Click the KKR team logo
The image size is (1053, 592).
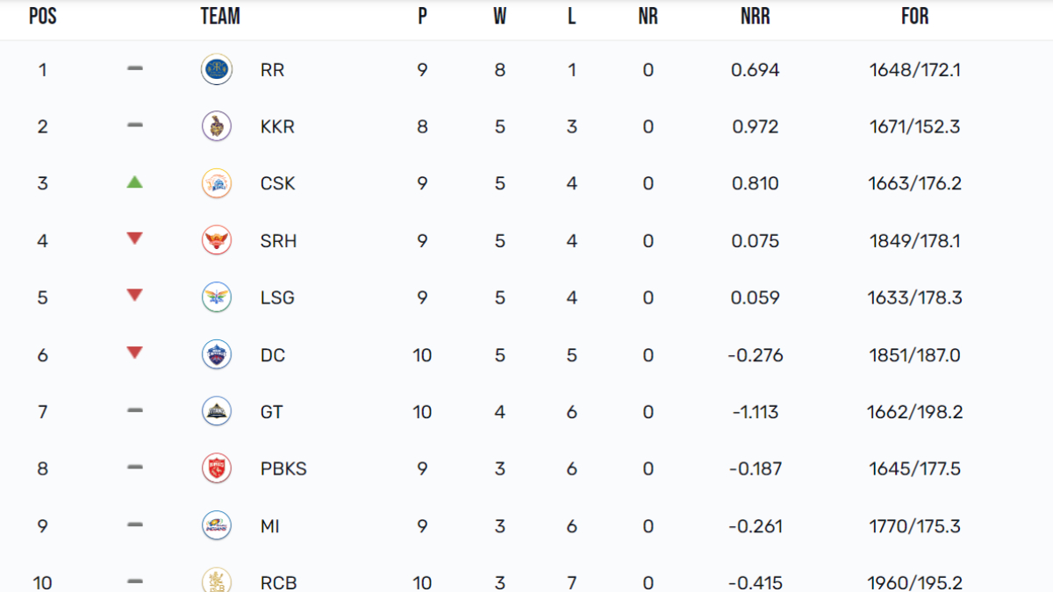pos(217,126)
